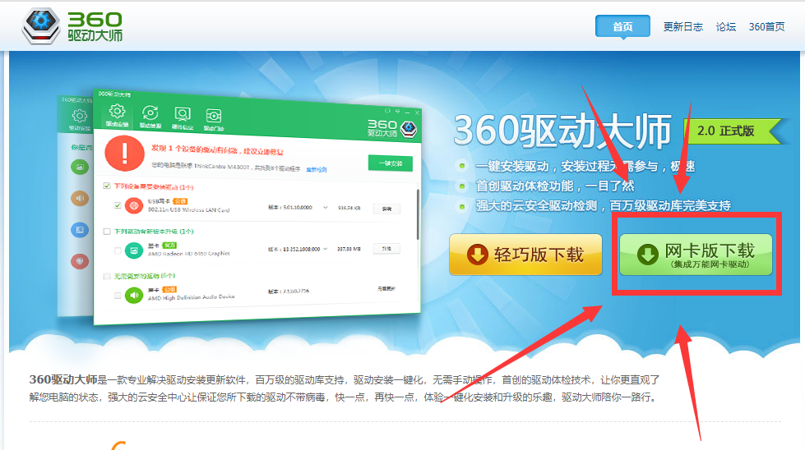Check the AMD Radeon 显卡 driver checkbox
The width and height of the screenshot is (805, 450).
coord(118,250)
